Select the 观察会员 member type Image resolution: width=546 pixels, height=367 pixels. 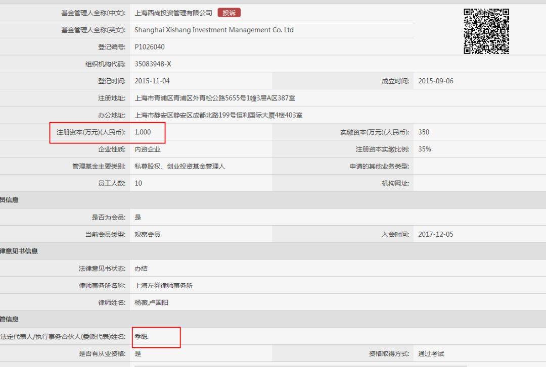click(148, 234)
